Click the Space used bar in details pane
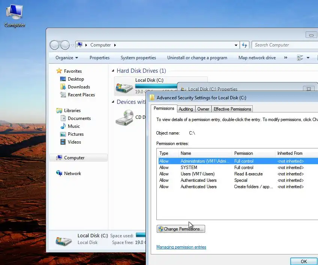318x265 pixels. (x=141, y=235)
